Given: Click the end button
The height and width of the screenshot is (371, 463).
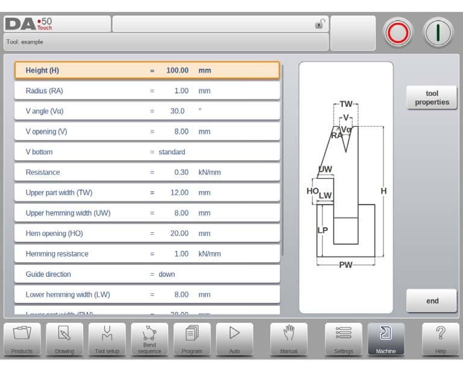Looking at the screenshot, I should [432, 300].
